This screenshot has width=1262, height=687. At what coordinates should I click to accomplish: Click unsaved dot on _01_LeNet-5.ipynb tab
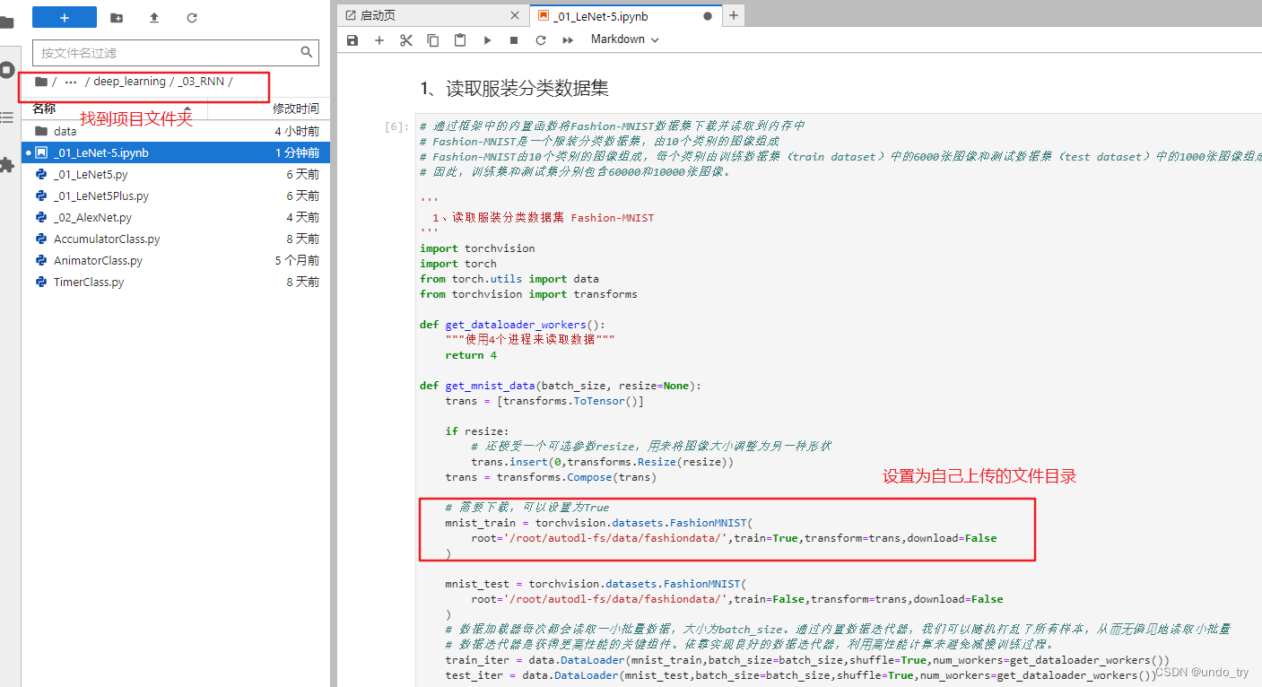point(707,16)
